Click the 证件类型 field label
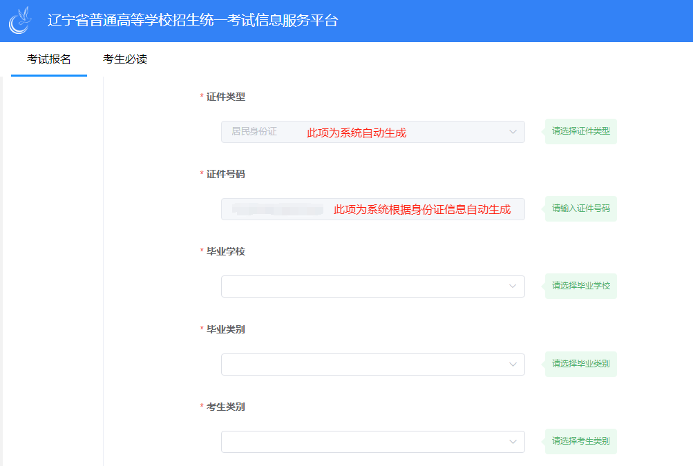The height and width of the screenshot is (466, 693). (x=225, y=97)
